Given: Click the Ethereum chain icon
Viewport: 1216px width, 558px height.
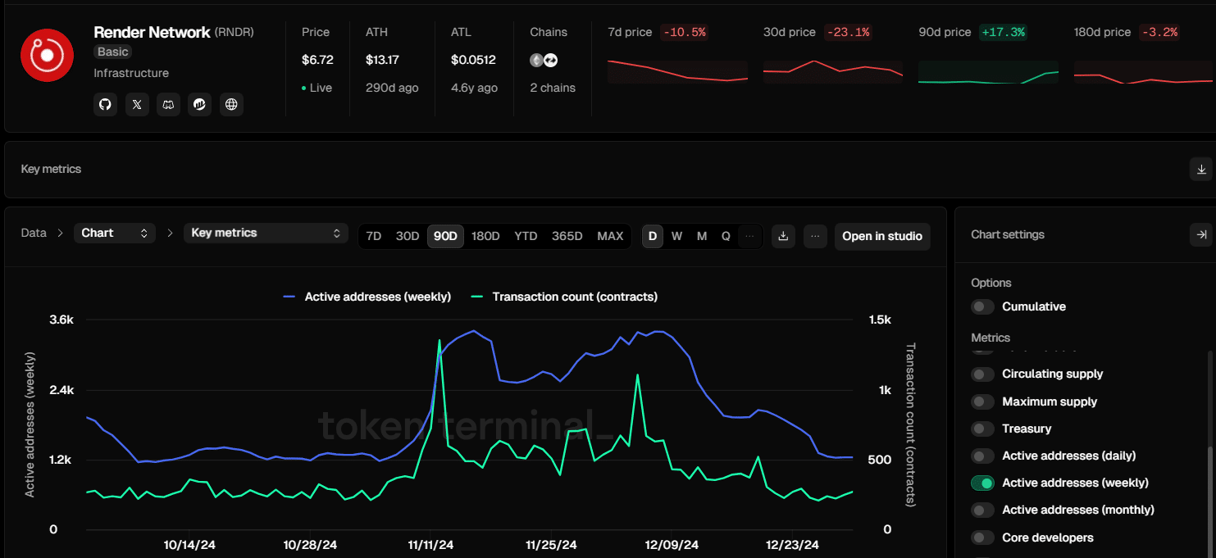Looking at the screenshot, I should click(x=536, y=60).
